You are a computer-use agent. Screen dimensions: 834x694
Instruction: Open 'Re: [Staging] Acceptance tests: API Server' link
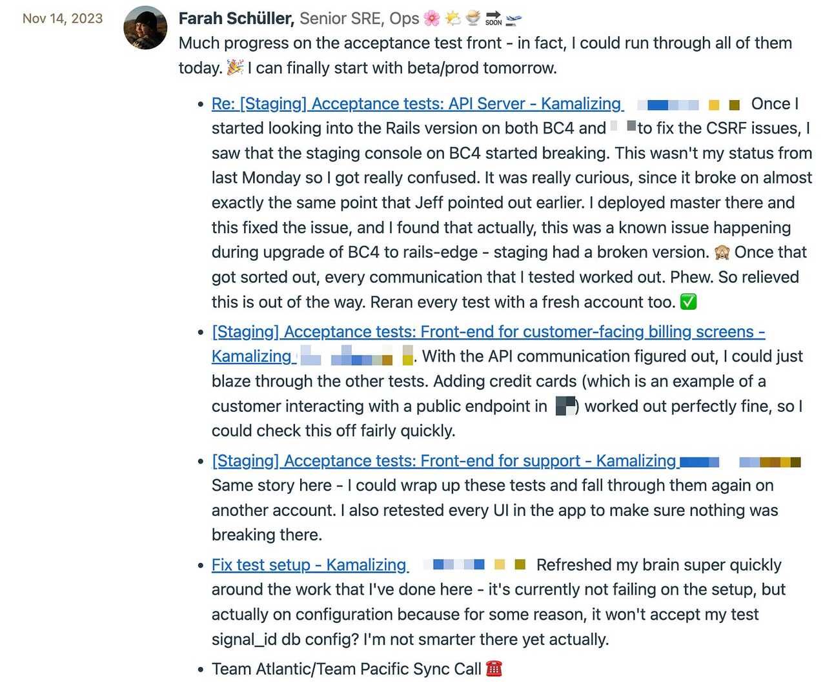point(418,104)
